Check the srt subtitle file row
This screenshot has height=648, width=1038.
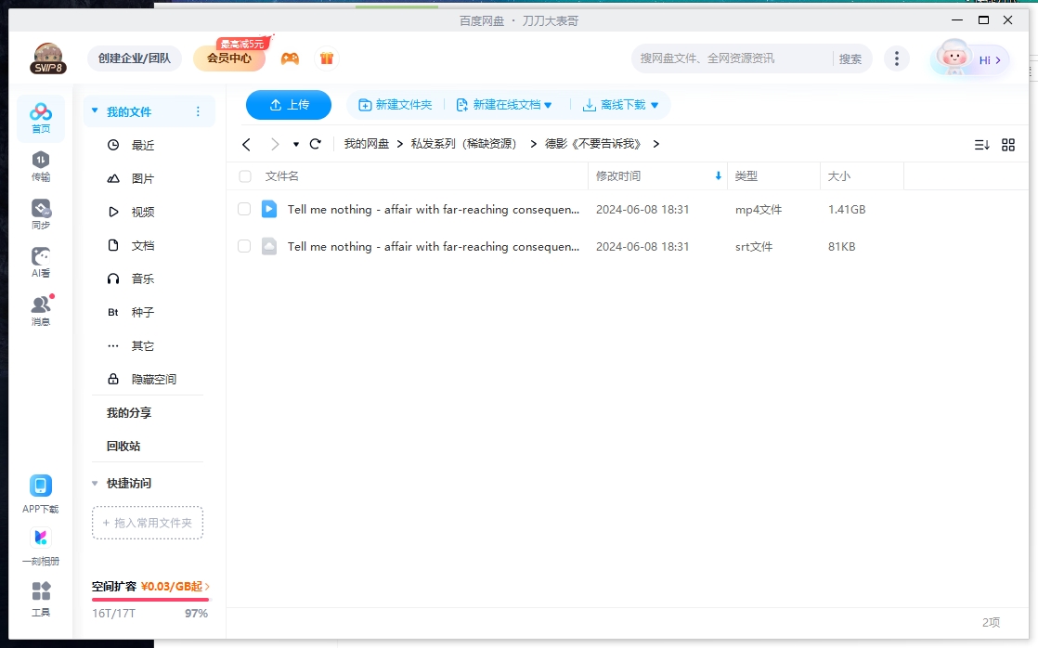click(x=244, y=246)
